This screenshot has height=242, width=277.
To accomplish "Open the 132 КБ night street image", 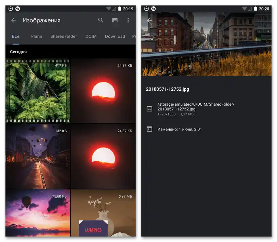I will pos(38,156).
